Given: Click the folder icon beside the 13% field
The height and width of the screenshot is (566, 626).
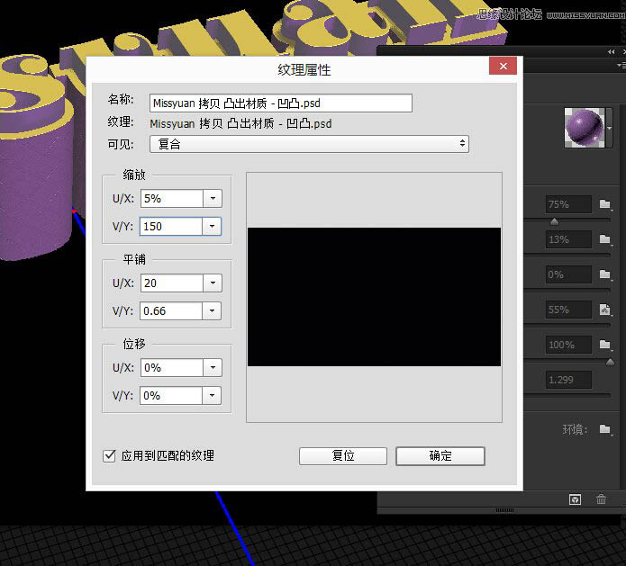Looking at the screenshot, I should click(605, 239).
